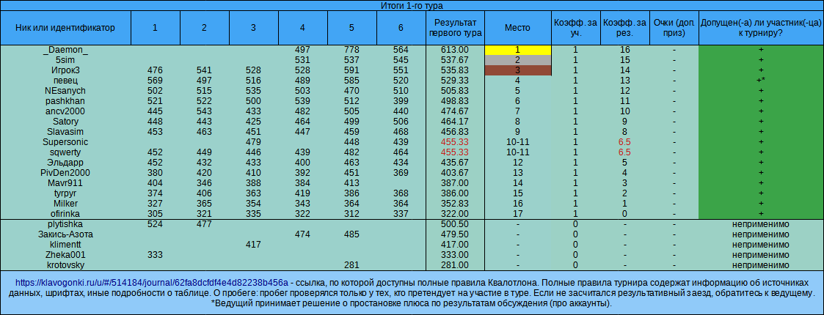Click the 569 score of певец
Viewport: 824px width, 315px height.
[155, 81]
